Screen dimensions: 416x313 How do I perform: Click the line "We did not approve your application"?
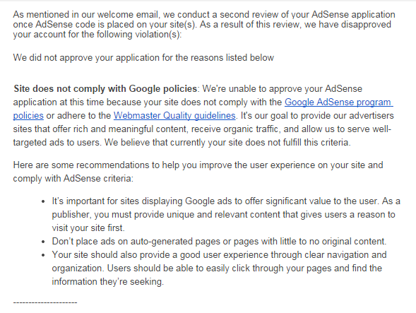[x=143, y=58]
